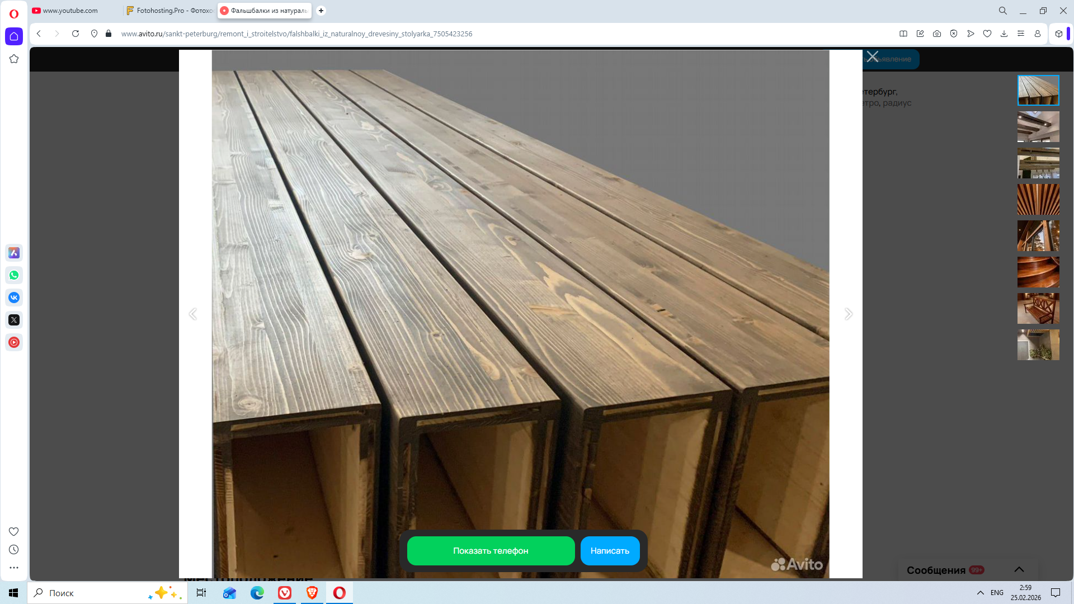Show next photo with right arrow
This screenshot has height=604, width=1074.
click(x=848, y=314)
